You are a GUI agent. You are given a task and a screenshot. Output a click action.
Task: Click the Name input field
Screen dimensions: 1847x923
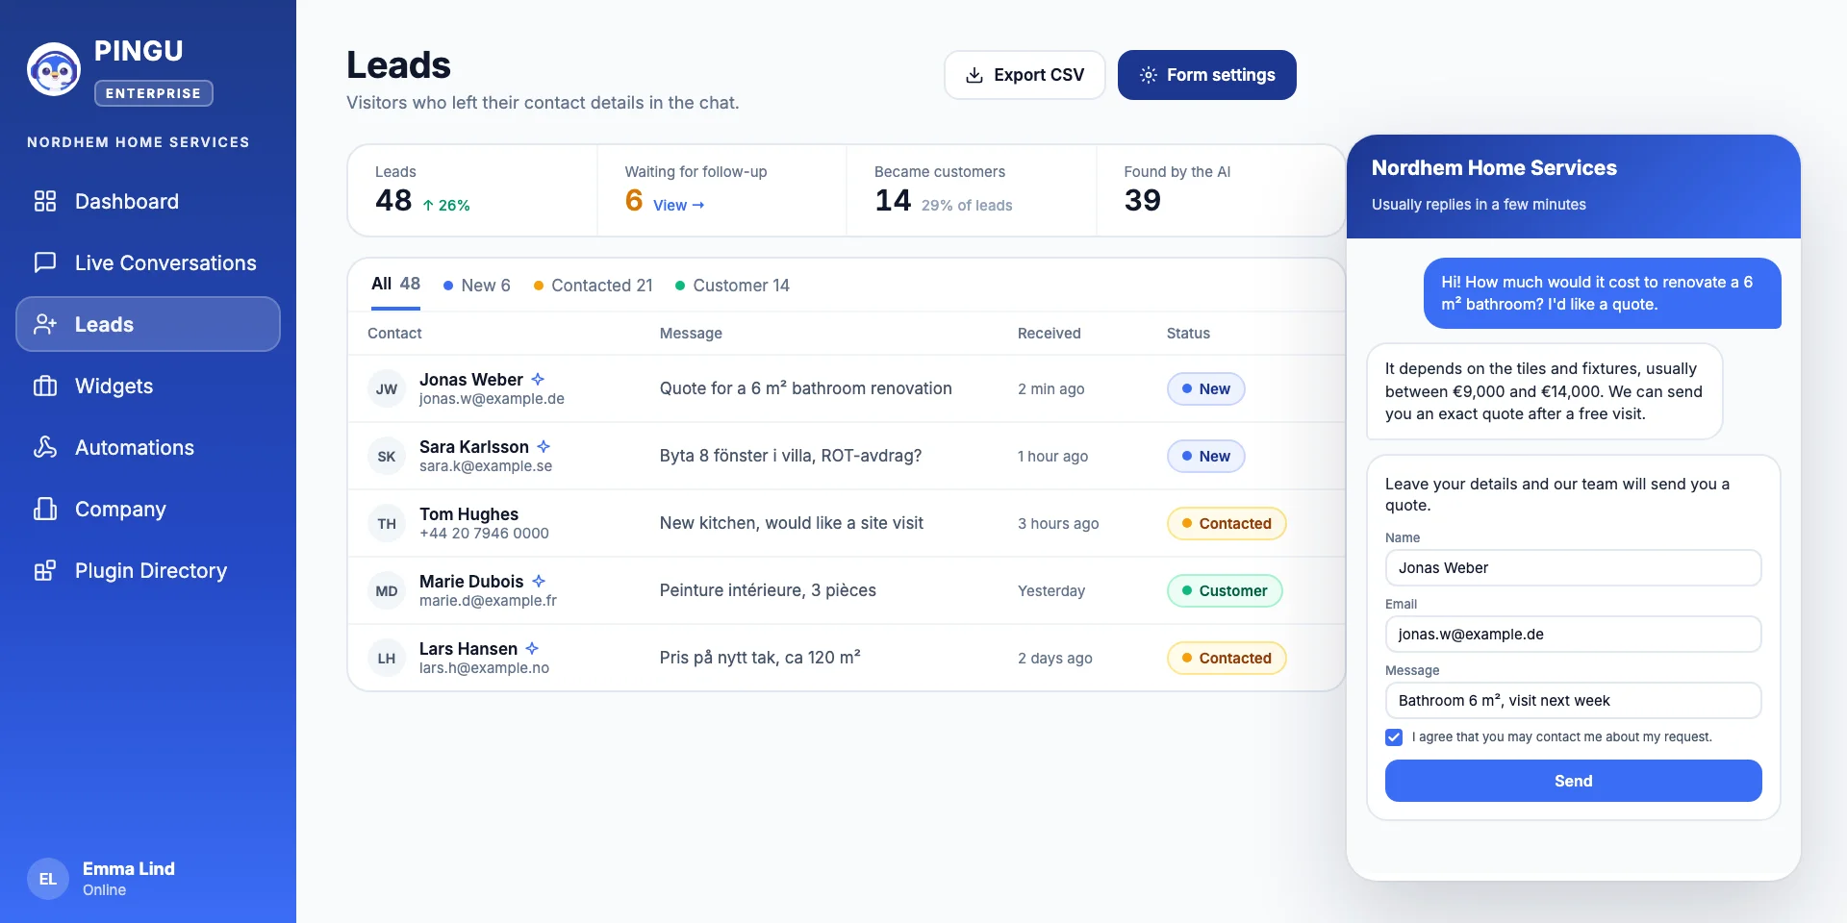tap(1574, 567)
